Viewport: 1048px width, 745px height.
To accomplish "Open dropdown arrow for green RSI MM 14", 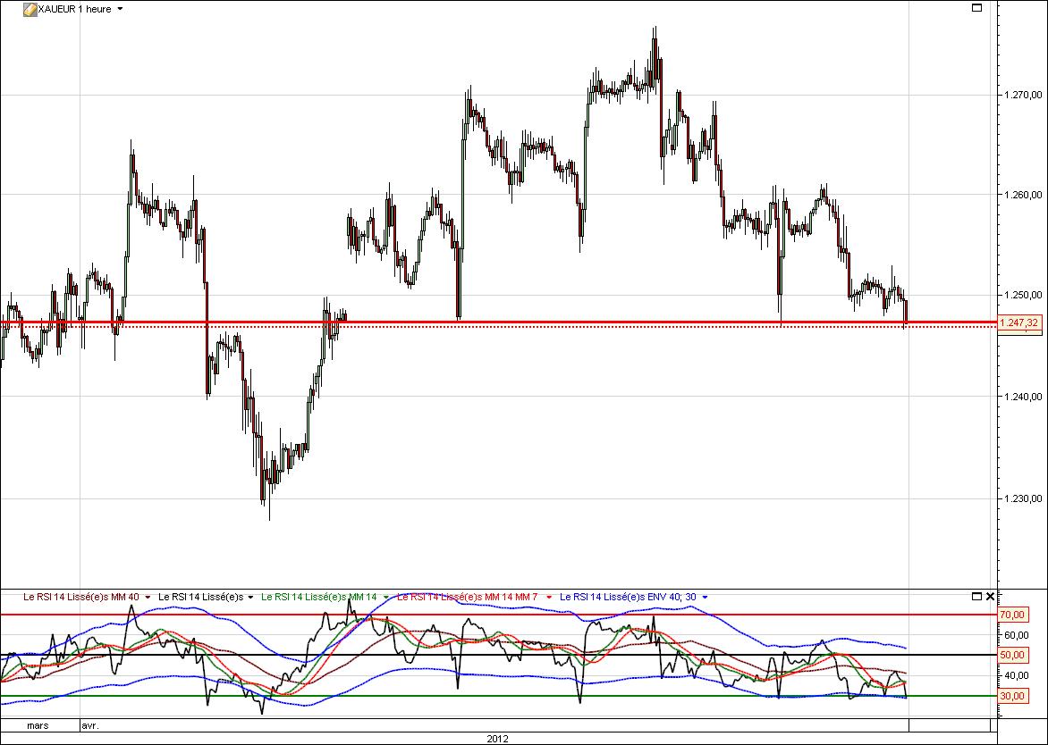I will pos(387,597).
